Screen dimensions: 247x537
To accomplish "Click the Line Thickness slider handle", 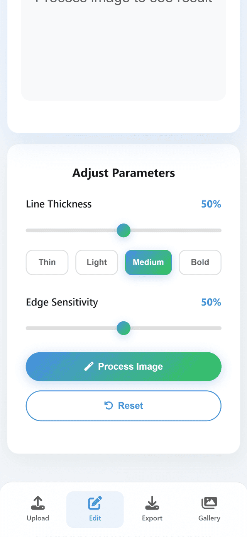I will click(123, 230).
